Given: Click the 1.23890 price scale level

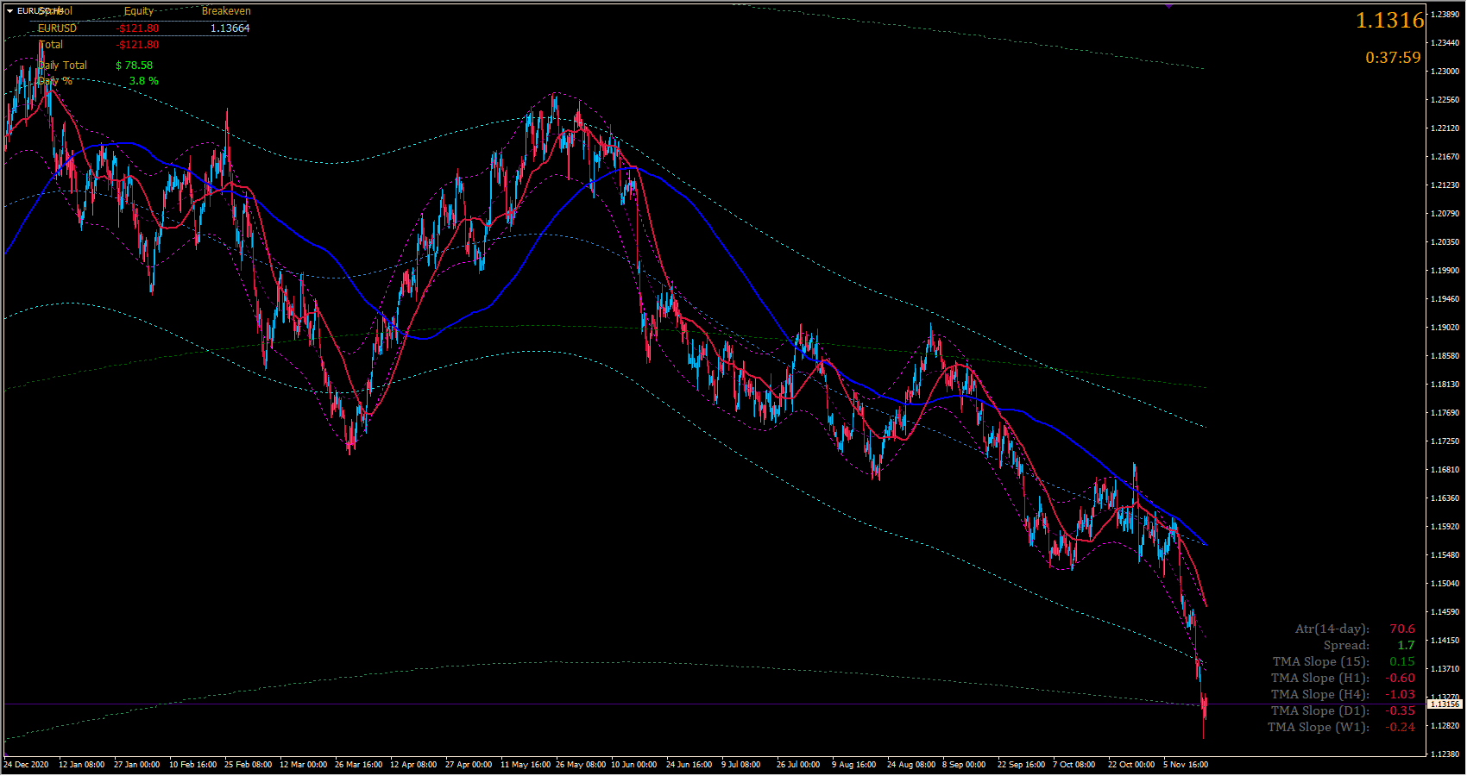Looking at the screenshot, I should coord(1445,15).
